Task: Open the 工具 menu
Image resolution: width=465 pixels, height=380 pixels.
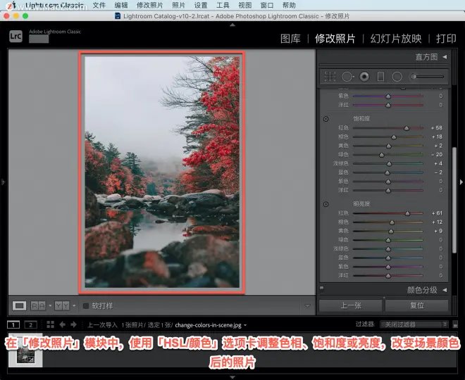Action: pyautogui.click(x=223, y=5)
